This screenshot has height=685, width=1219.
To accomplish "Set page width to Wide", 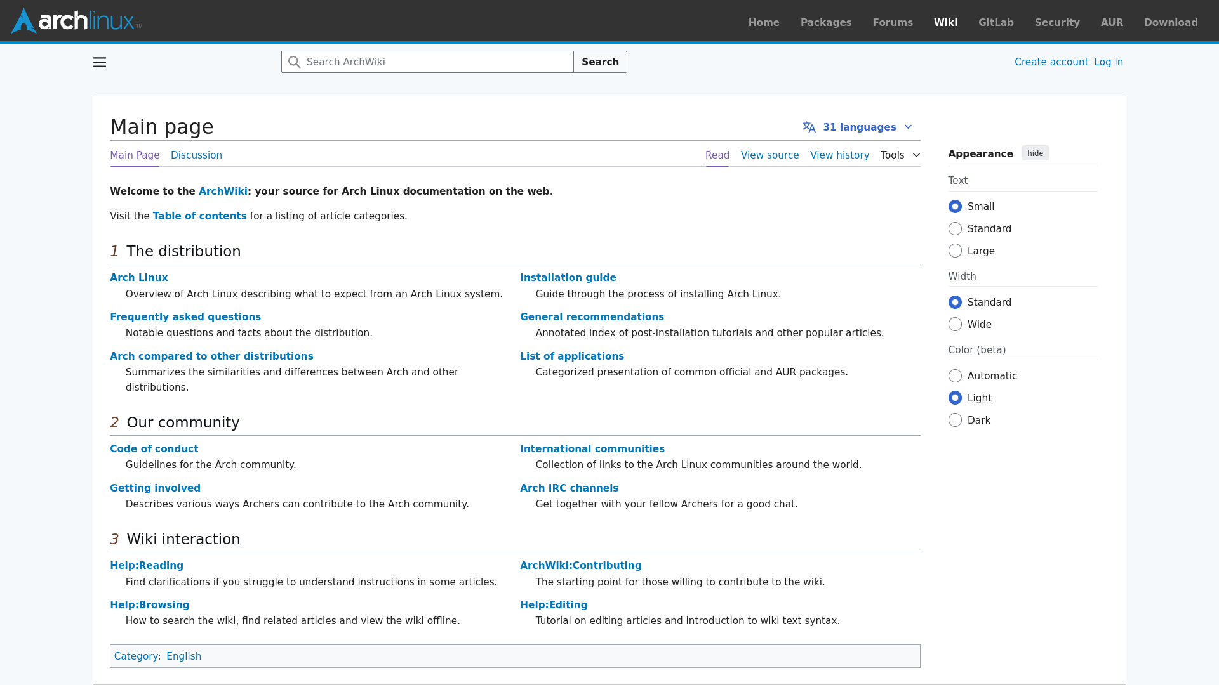I will 955,325.
